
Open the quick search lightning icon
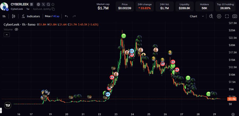click(x=211, y=16)
